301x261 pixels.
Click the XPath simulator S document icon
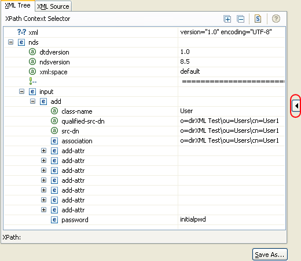pos(258,19)
